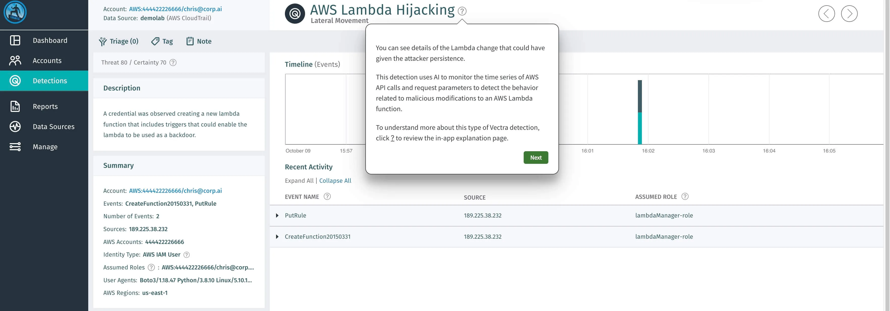Click the Next button in the tooltip
Viewport: 890px width, 311px height.
tap(536, 158)
